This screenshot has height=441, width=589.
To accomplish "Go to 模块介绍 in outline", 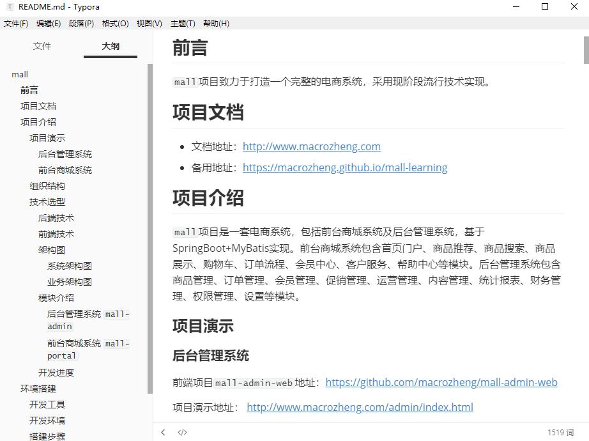I will [56, 298].
